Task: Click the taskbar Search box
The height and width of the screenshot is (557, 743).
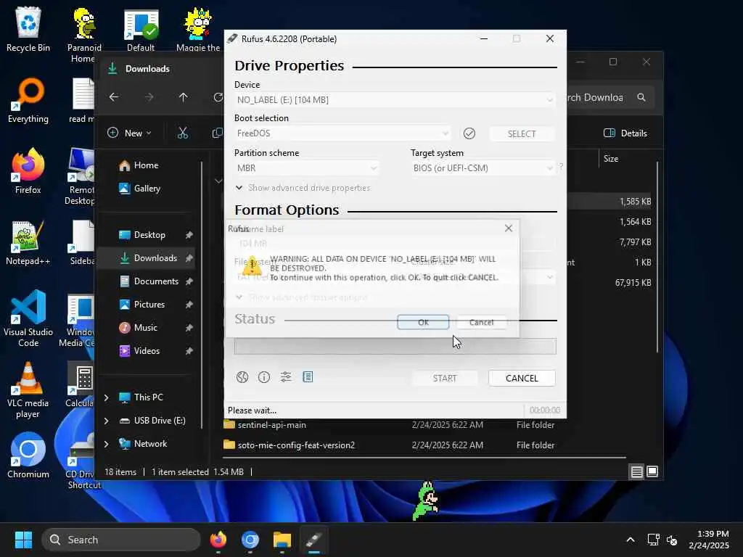Action: (121, 540)
